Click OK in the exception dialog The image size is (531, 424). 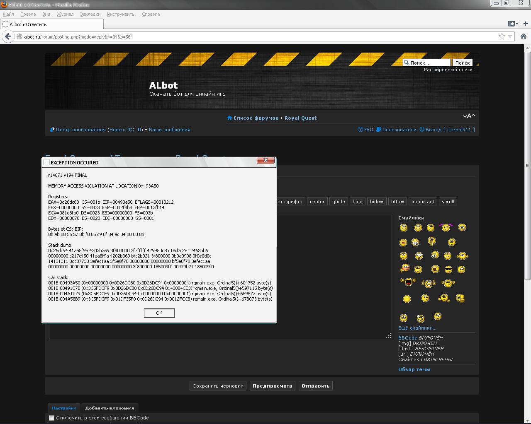coord(159,313)
